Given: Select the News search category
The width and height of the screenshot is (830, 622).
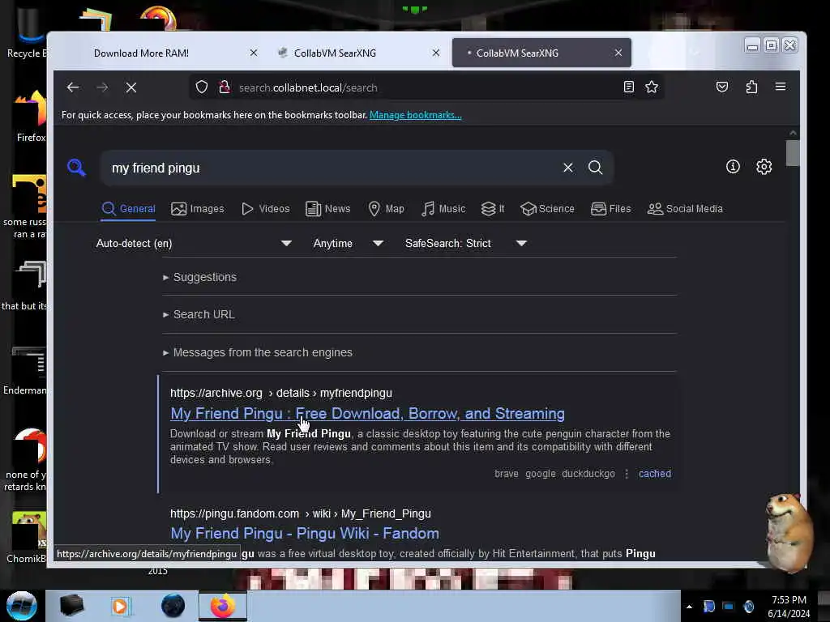Looking at the screenshot, I should (x=328, y=209).
